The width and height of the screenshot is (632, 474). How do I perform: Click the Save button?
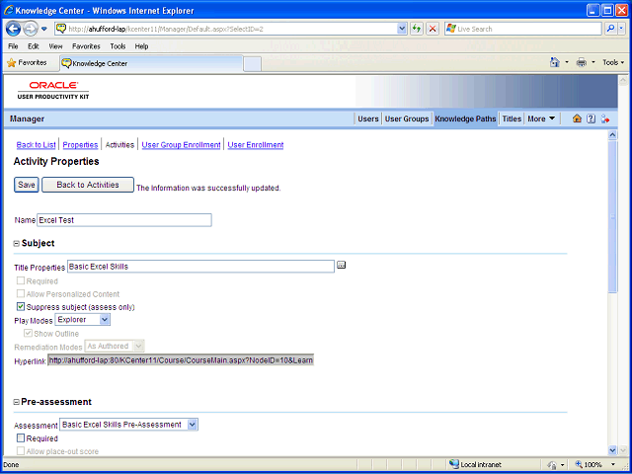click(27, 185)
